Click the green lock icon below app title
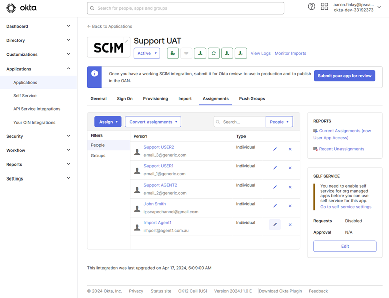Image resolution: width=389 pixels, height=298 pixels. coord(173,53)
